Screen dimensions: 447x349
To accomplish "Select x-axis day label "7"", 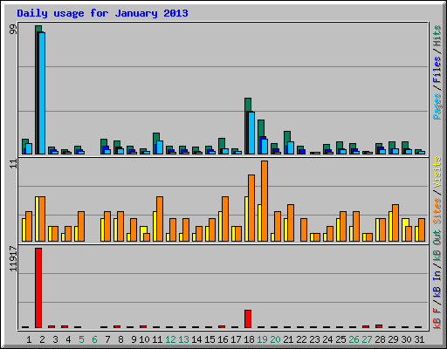I will tap(107, 339).
